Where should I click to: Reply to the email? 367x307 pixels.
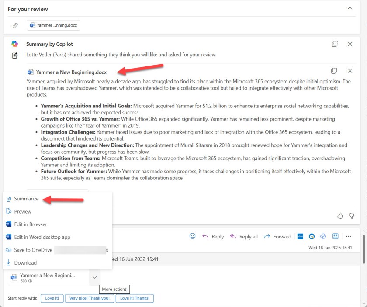pos(213,237)
